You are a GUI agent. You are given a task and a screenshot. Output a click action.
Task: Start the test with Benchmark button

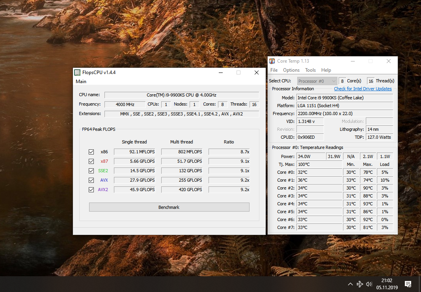[169, 207]
